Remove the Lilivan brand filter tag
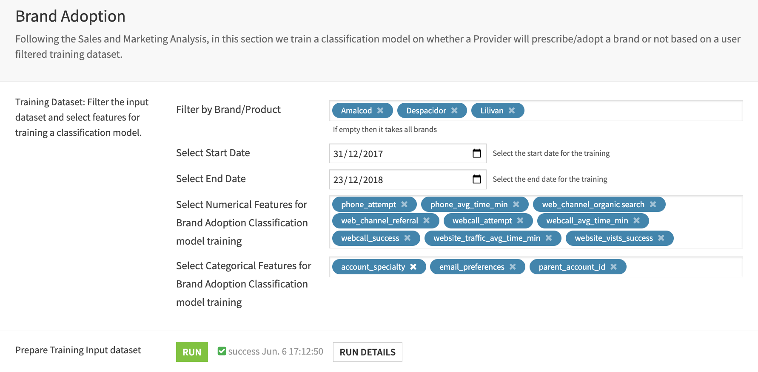This screenshot has width=758, height=372. point(512,110)
